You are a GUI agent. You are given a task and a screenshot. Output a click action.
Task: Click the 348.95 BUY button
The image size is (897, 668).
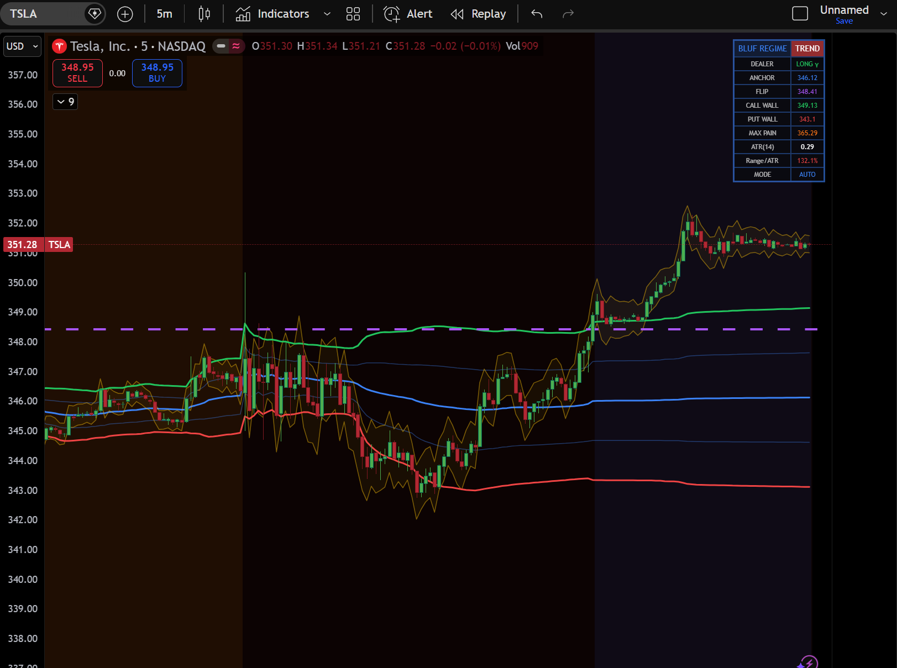tap(158, 73)
